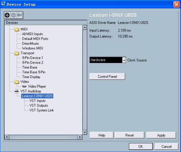Select the Transport folder icon
Screen dimensions: 181x152
point(17,53)
